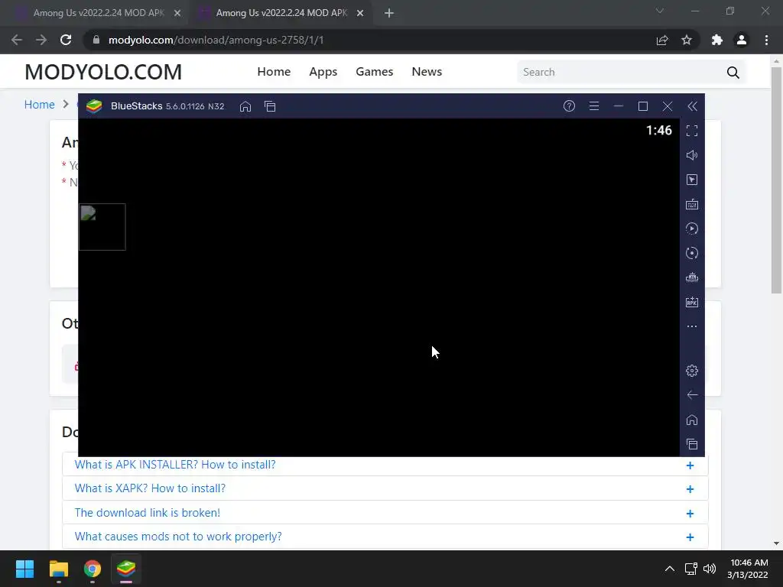Viewport: 783px width, 587px height.
Task: Open a new Chrome tab
Action: tap(389, 14)
